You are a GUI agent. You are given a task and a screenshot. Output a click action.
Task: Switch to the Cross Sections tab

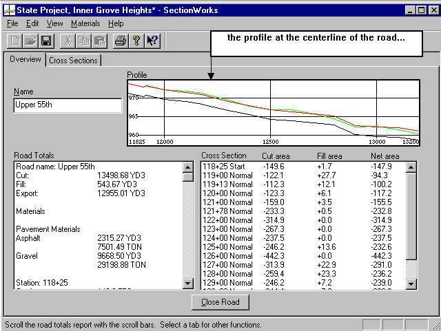[x=74, y=61]
